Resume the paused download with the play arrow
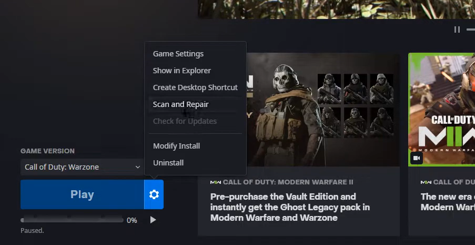This screenshot has width=475, height=245. coord(153,220)
